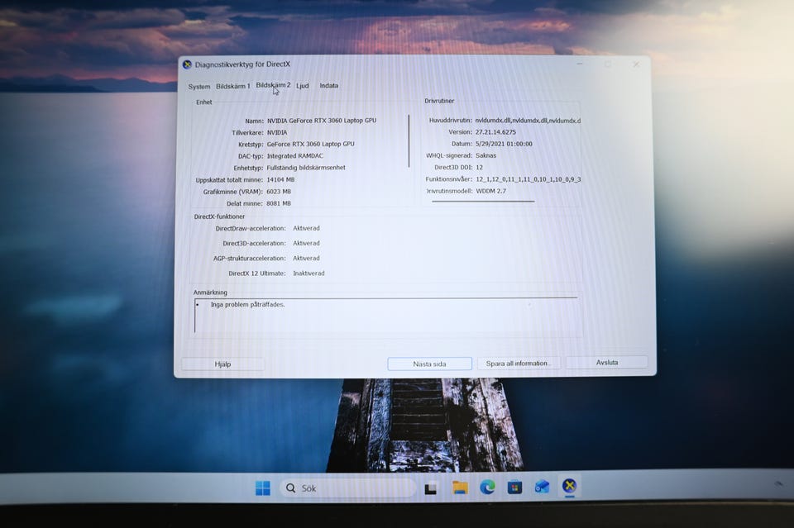Click the shared memory value 8081 MB
This screenshot has width=794, height=528.
click(279, 203)
